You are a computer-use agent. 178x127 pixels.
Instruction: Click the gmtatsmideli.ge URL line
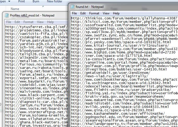click(x=111, y=73)
